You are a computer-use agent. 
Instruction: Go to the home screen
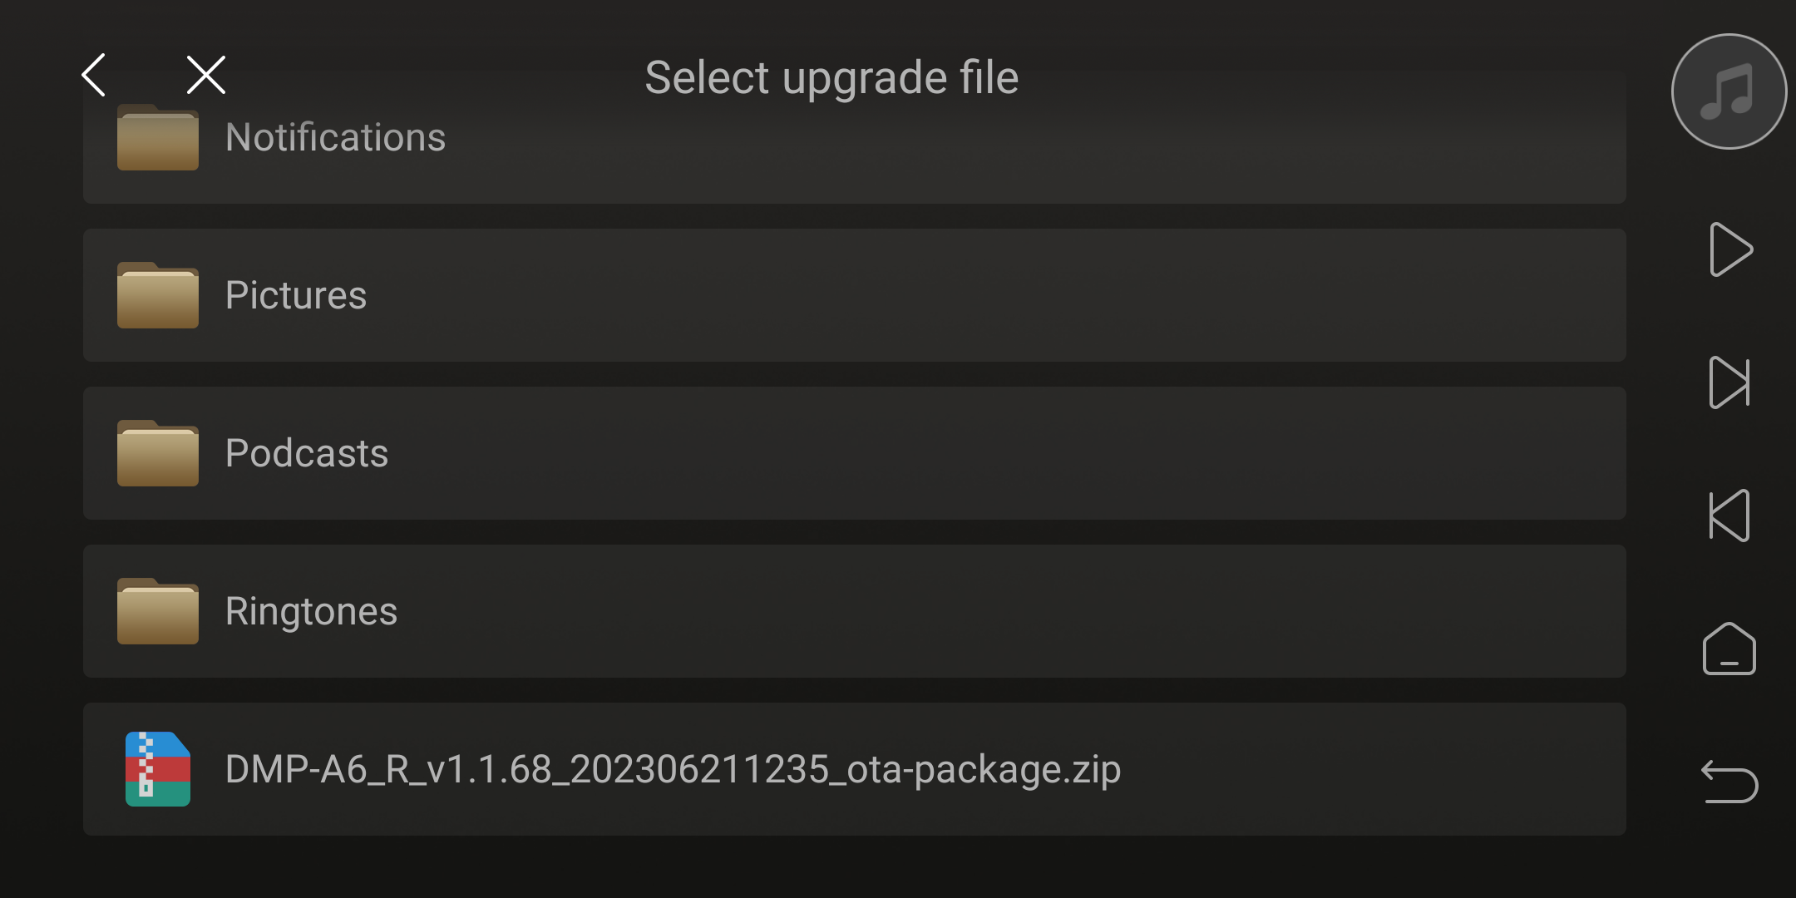(x=1729, y=649)
